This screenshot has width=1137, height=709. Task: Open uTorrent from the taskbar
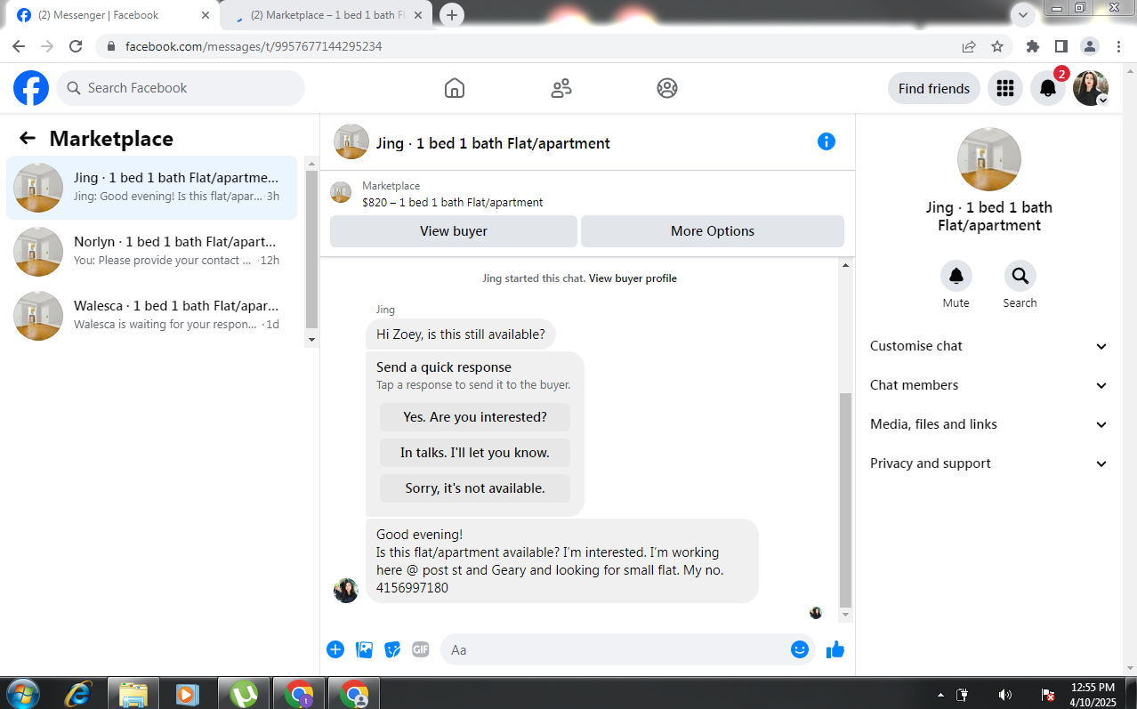(244, 694)
